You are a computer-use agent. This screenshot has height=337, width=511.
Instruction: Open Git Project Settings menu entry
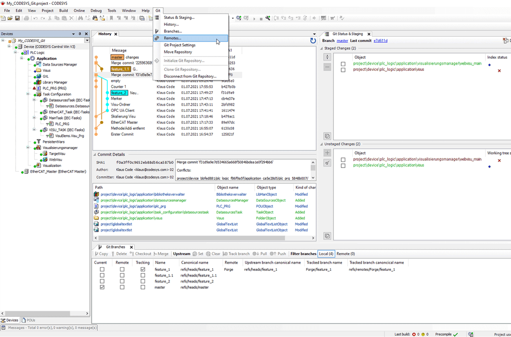[x=190, y=45]
